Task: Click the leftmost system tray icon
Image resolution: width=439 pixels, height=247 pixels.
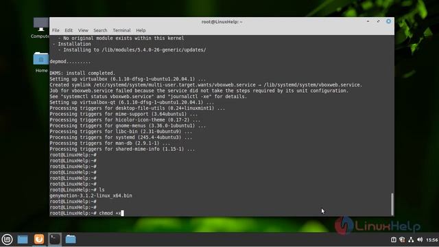Action: point(393,239)
